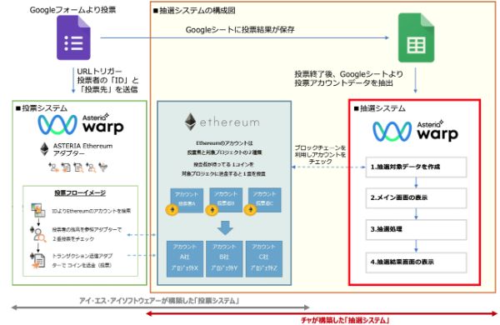This screenshot has height=325, width=500.
Task: Click the Asteria Warp logo in 投票システム
Action: tap(81, 123)
